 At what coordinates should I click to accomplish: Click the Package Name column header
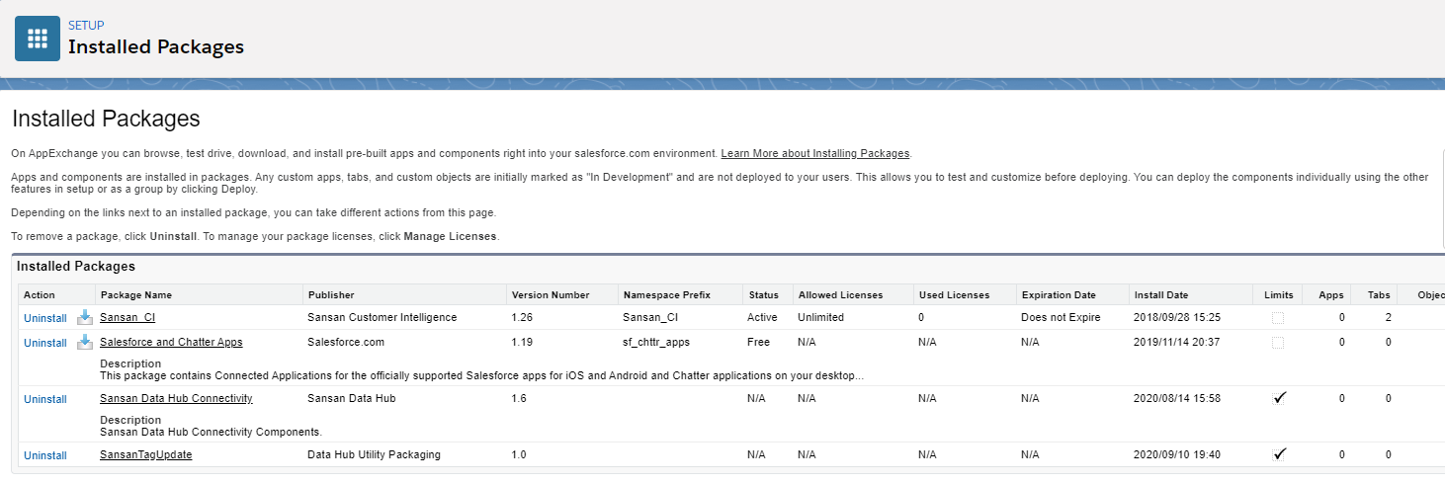point(136,294)
